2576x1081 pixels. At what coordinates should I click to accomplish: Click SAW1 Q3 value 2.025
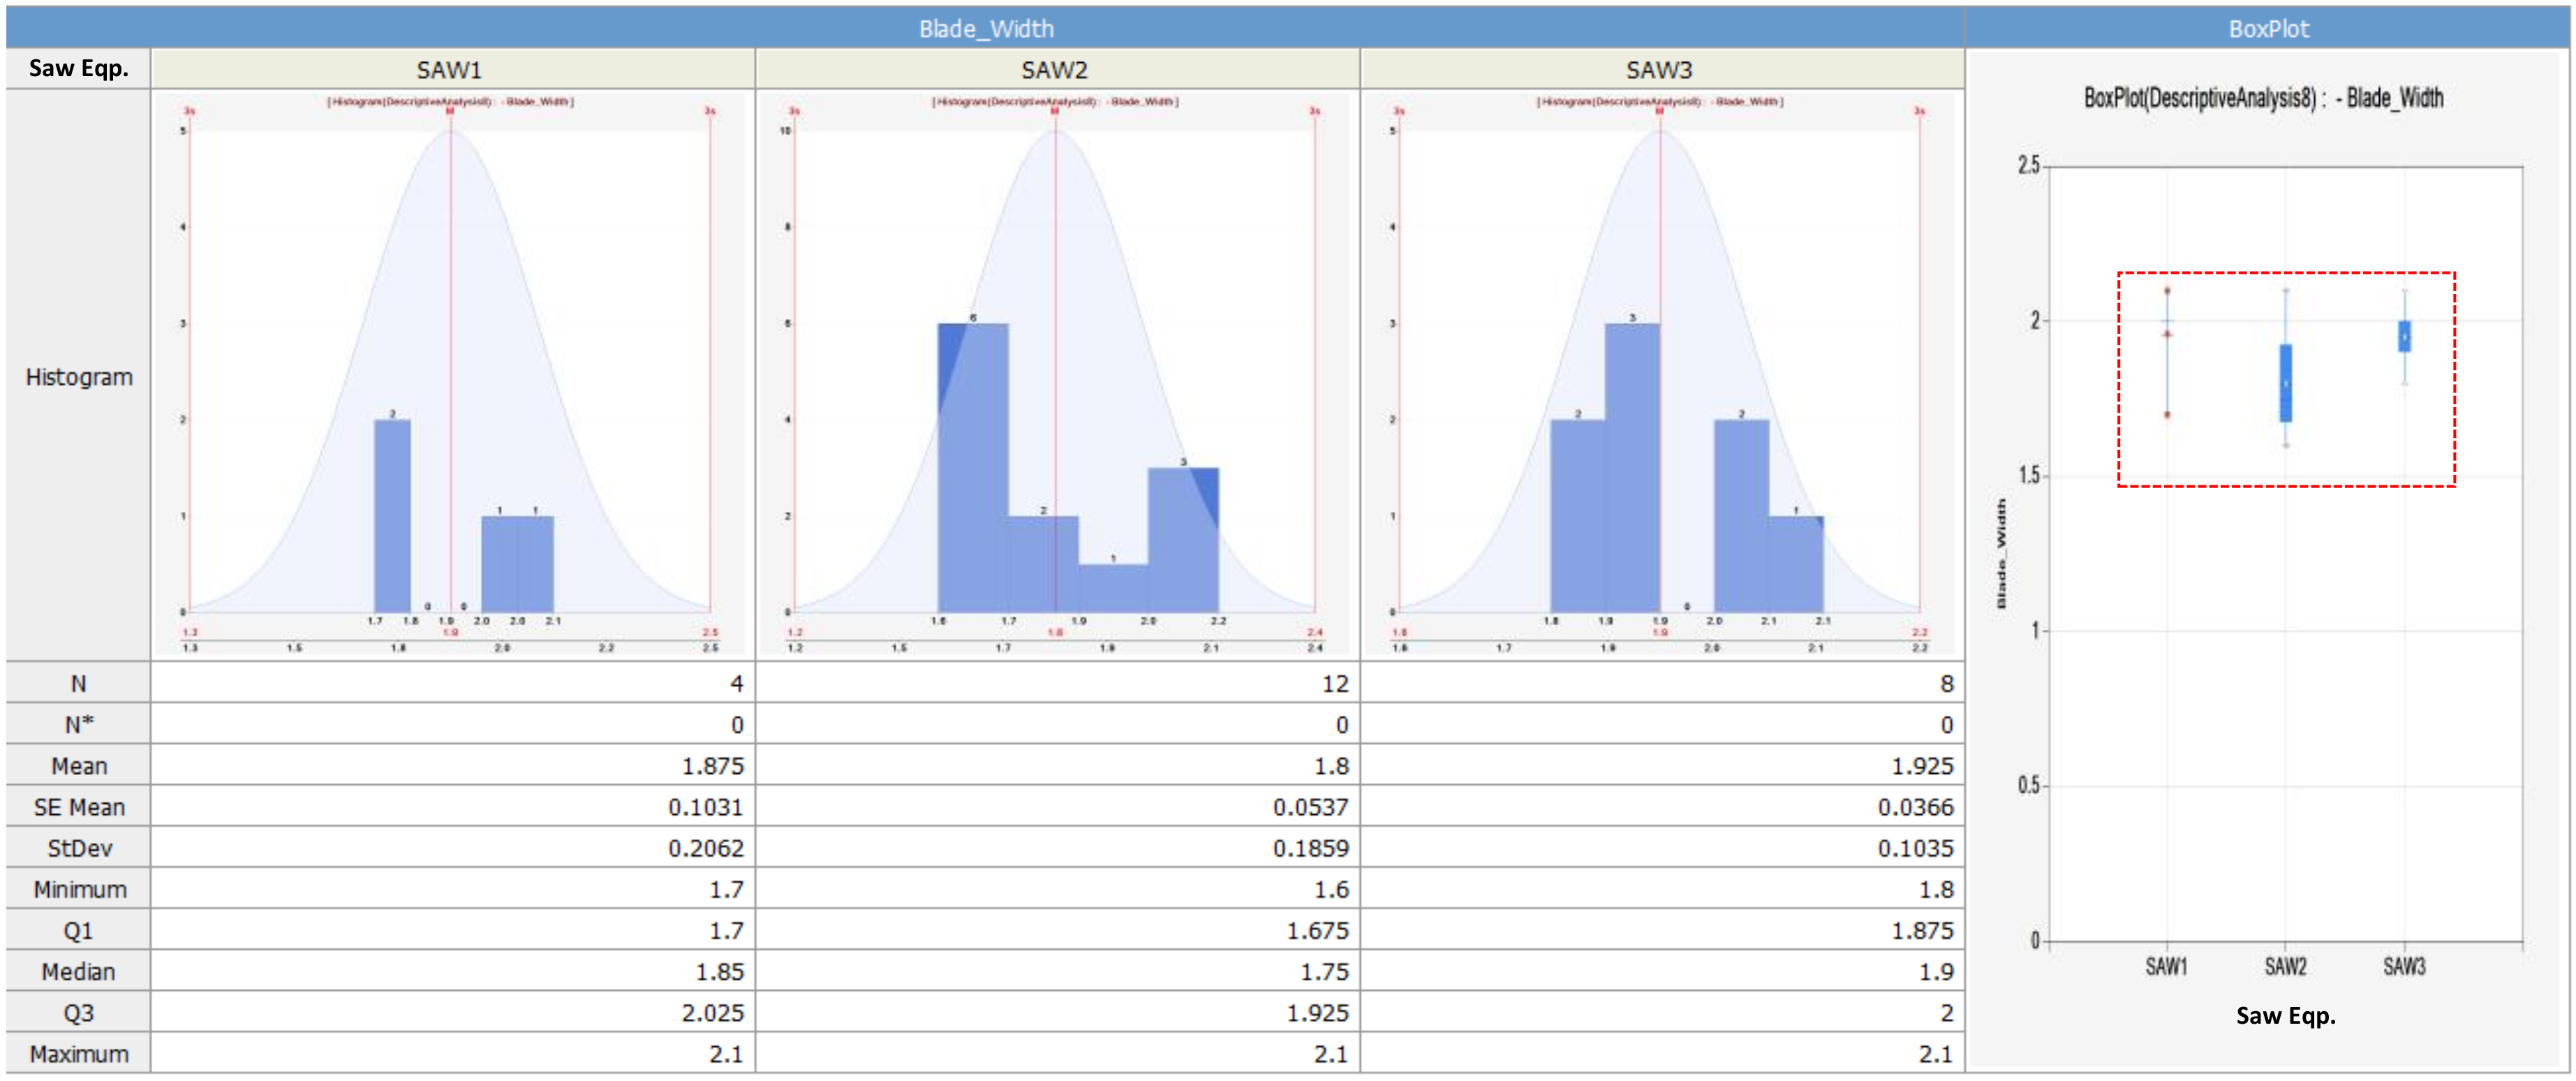[x=712, y=1013]
